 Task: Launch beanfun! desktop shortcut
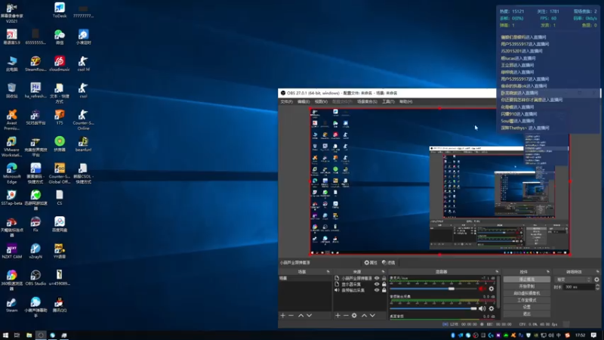coord(83,144)
